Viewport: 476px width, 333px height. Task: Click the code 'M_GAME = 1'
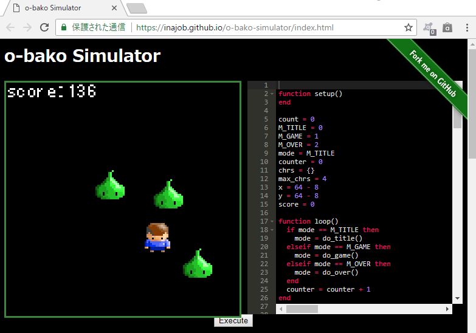click(298, 136)
